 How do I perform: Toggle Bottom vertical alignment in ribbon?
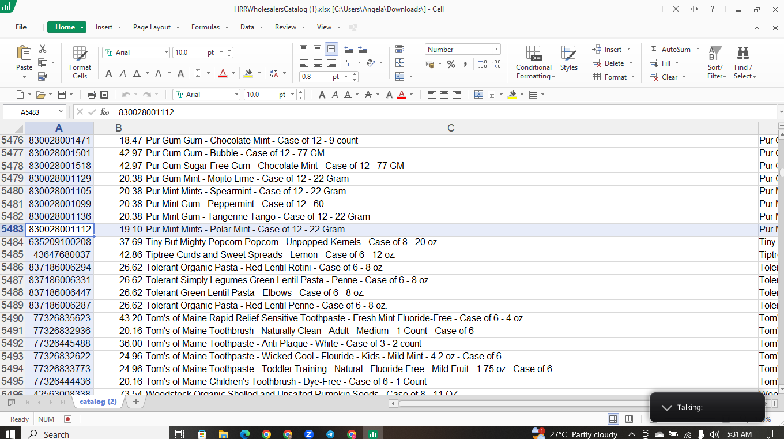tap(331, 49)
